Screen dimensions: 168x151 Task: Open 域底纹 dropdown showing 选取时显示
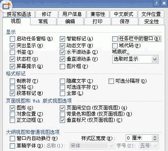[135, 59]
